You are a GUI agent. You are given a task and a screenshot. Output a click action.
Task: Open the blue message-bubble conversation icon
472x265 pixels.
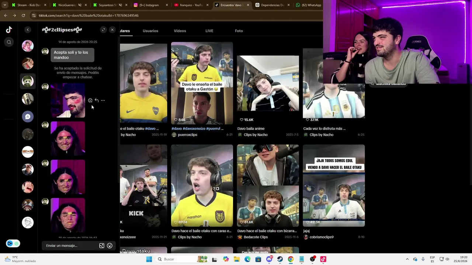click(28, 117)
